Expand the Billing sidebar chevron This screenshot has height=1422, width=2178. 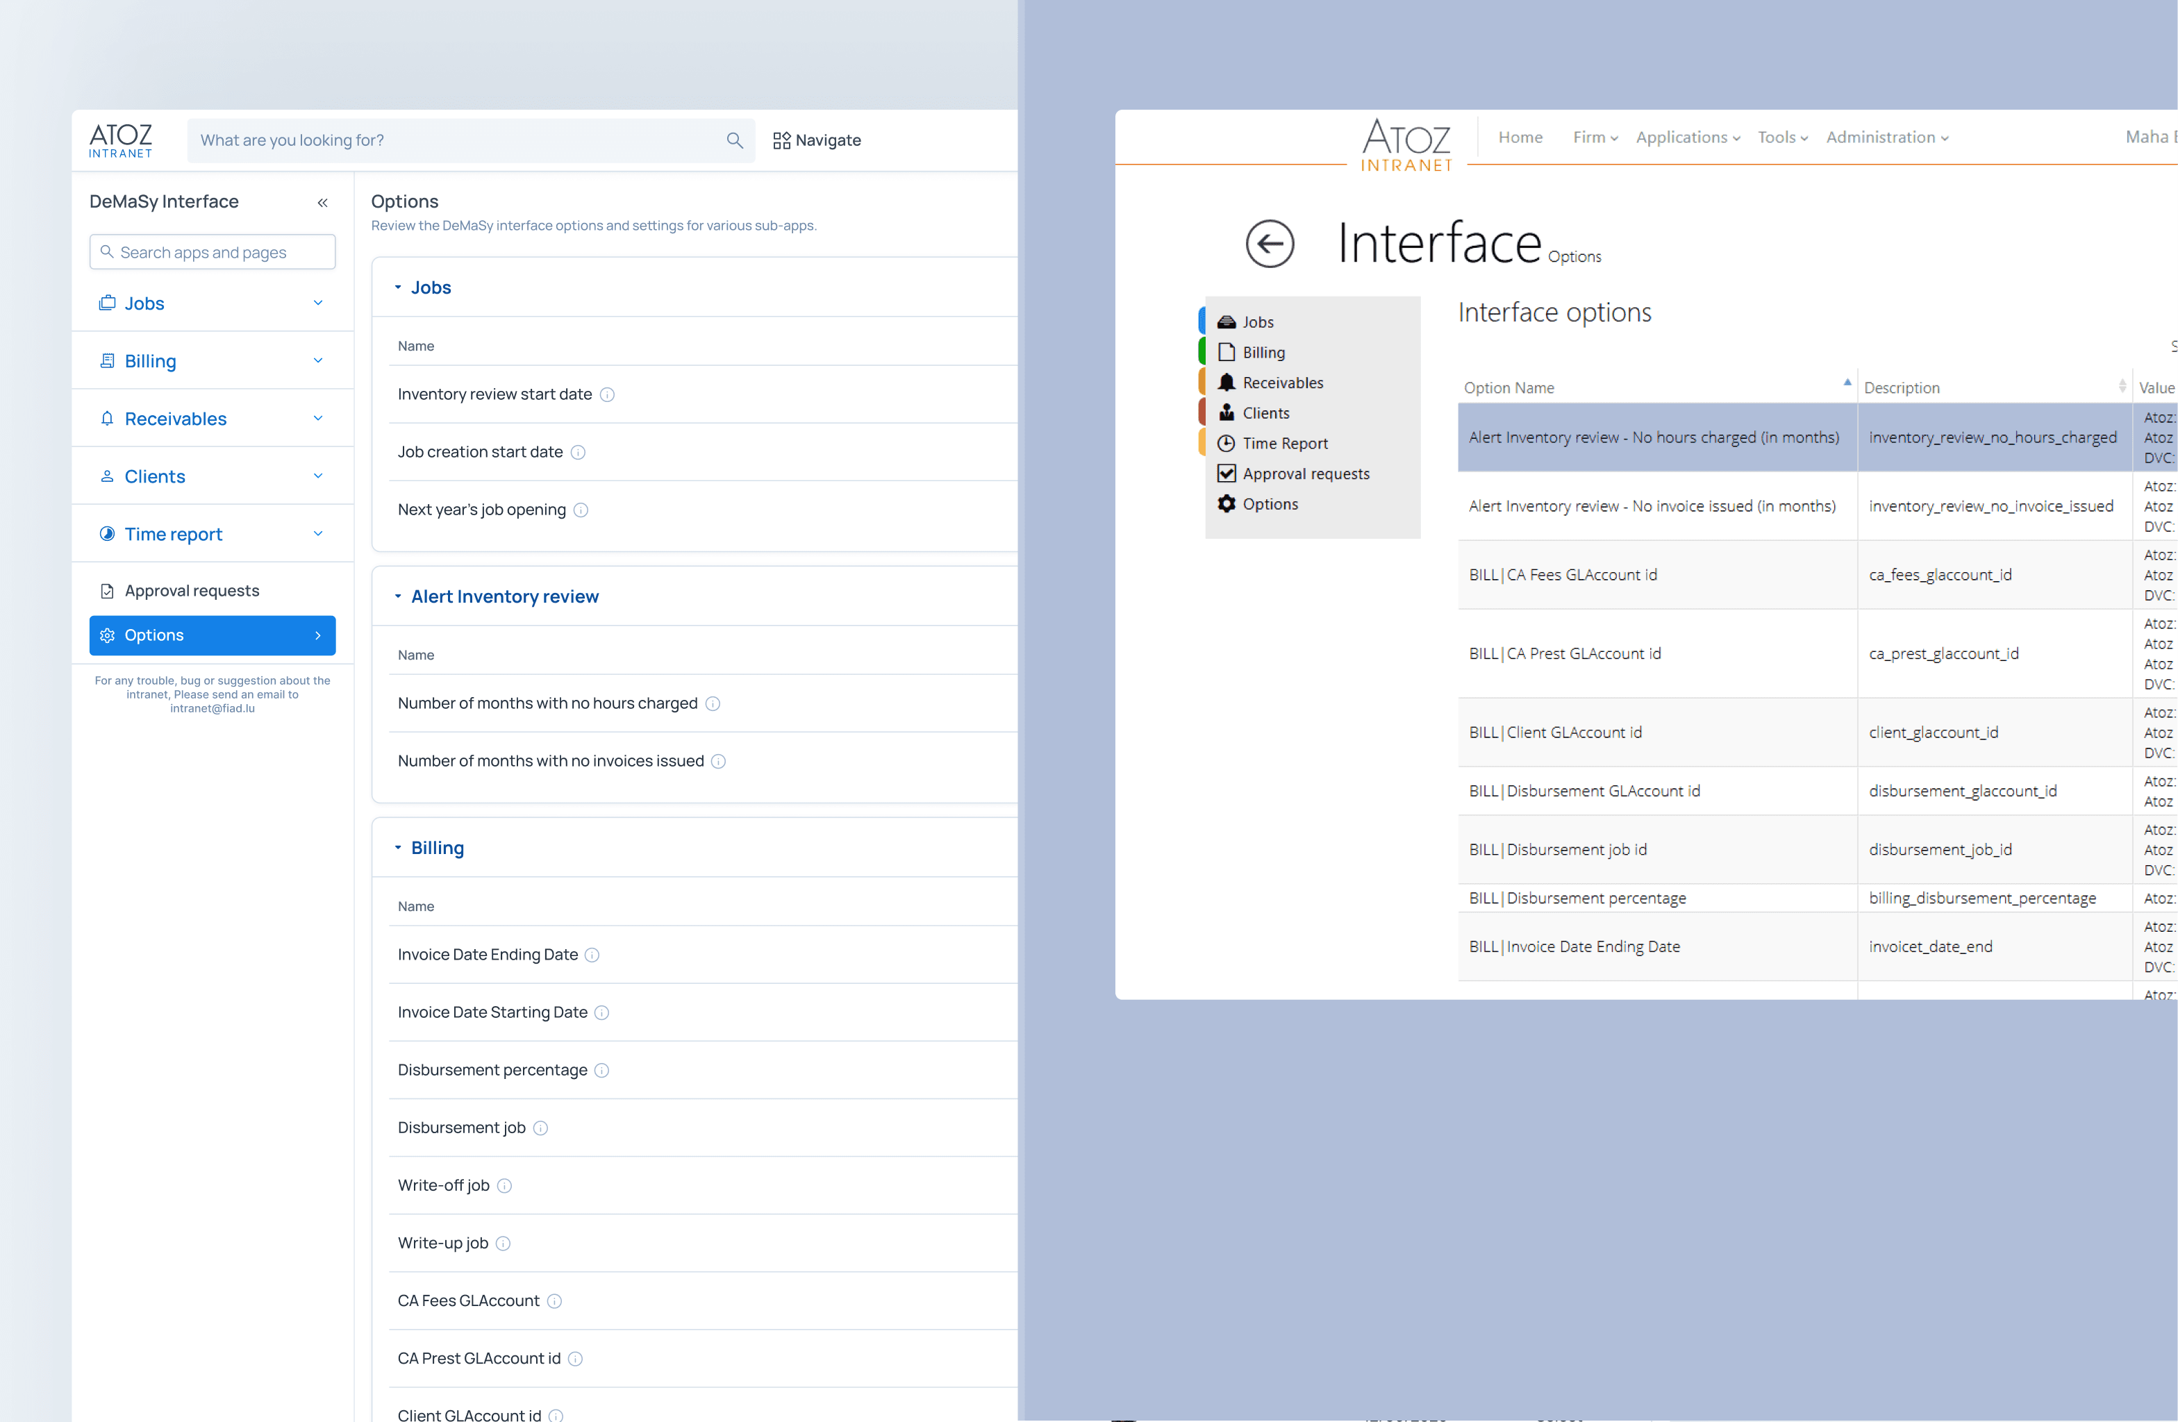(x=317, y=360)
